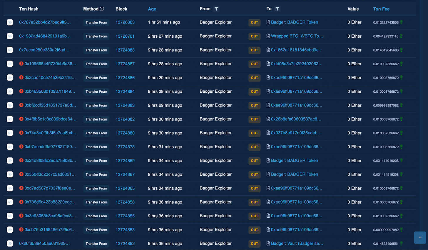Click the contract icon next to 0x1862a18181346ebd9e

(268, 50)
